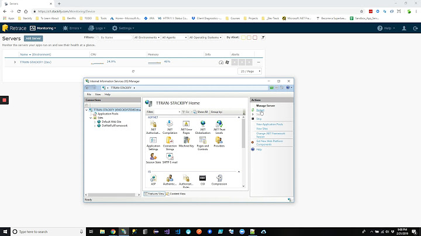Open .NET Trust Levels feature icon

click(219, 127)
